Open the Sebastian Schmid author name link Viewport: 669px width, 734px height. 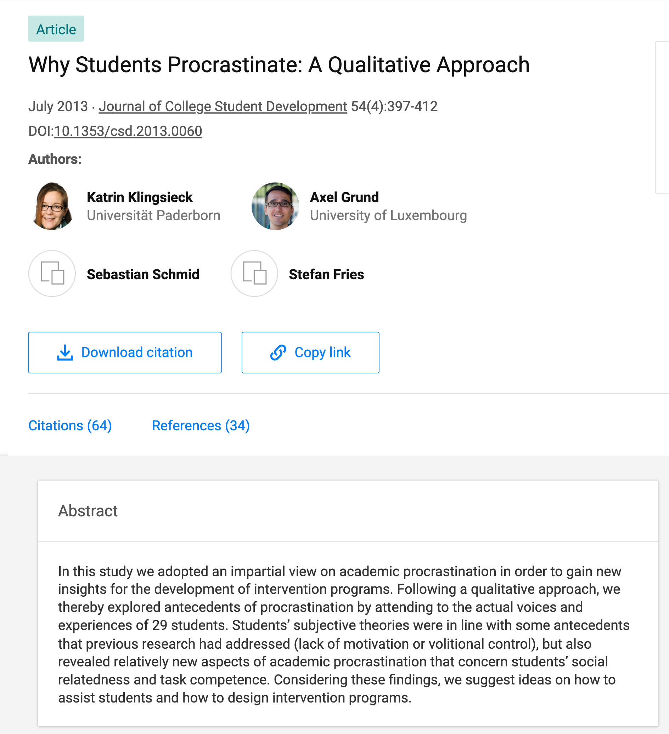tap(143, 274)
